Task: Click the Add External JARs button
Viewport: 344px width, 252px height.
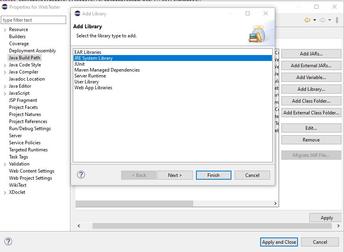Action: tap(311, 65)
